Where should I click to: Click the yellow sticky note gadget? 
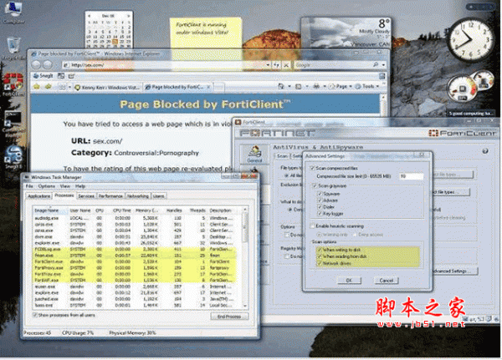206,33
